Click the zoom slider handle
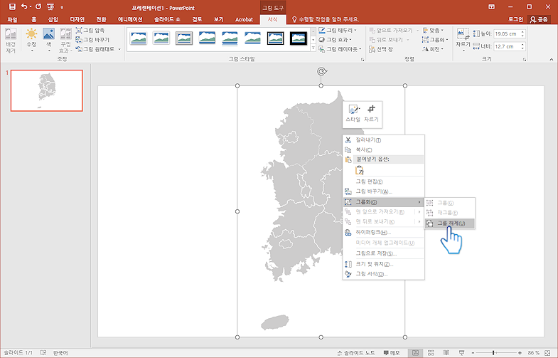The height and width of the screenshot is (358, 558). click(x=493, y=352)
